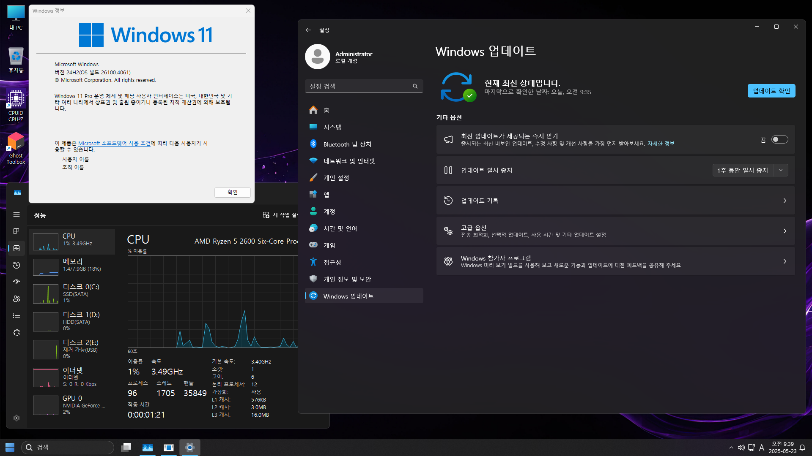The width and height of the screenshot is (812, 456).
Task: Select Memory in performance list
Action: pyautogui.click(x=72, y=267)
